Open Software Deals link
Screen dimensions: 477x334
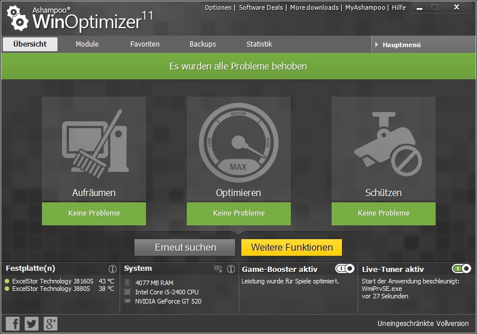pyautogui.click(x=261, y=7)
